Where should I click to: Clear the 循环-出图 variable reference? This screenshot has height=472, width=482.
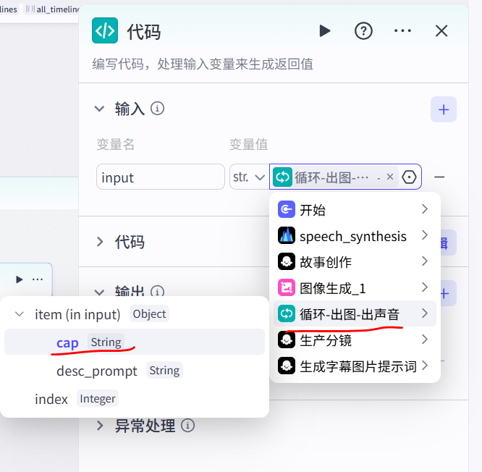point(390,177)
